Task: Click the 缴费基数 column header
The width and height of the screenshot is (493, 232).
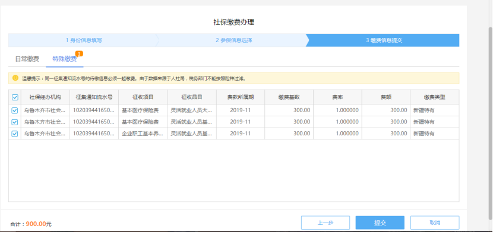Action: point(289,97)
